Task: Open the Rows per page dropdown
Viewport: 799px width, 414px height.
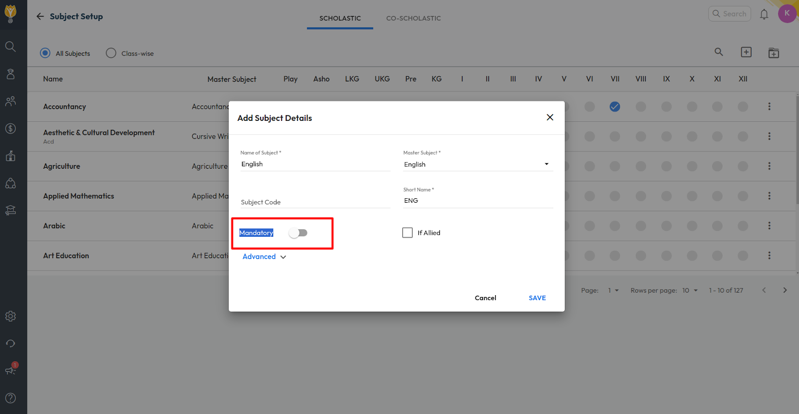Action: click(690, 291)
